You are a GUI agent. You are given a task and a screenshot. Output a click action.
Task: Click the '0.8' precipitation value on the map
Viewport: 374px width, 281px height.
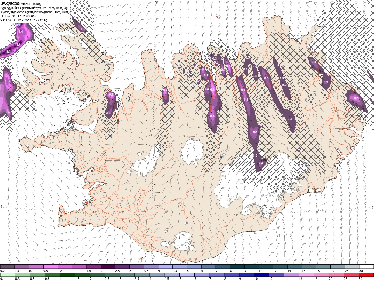pyautogui.click(x=213, y=90)
